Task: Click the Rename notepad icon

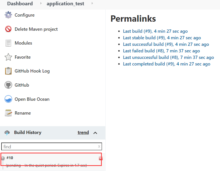Action: (8, 113)
